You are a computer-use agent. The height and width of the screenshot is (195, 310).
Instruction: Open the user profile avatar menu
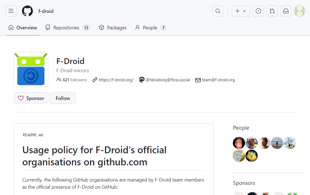[x=299, y=11]
